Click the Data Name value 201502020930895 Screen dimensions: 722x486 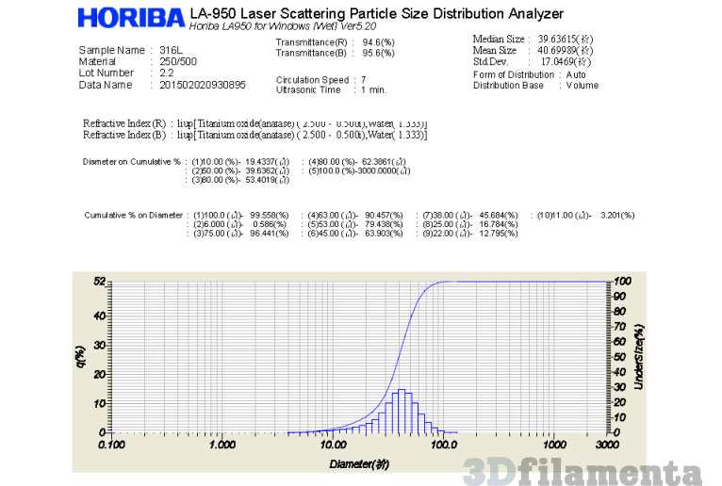click(x=203, y=85)
